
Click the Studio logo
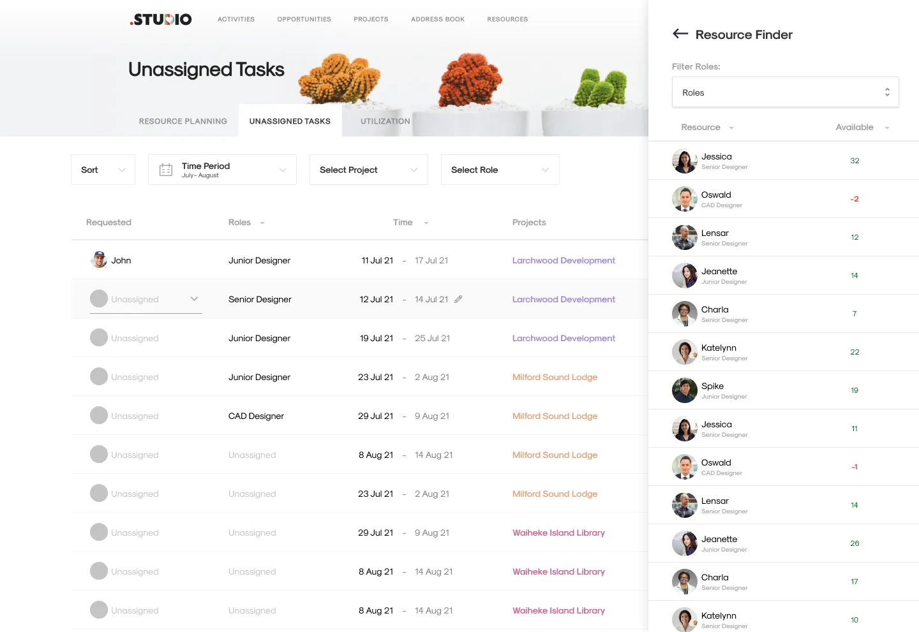[x=161, y=20]
